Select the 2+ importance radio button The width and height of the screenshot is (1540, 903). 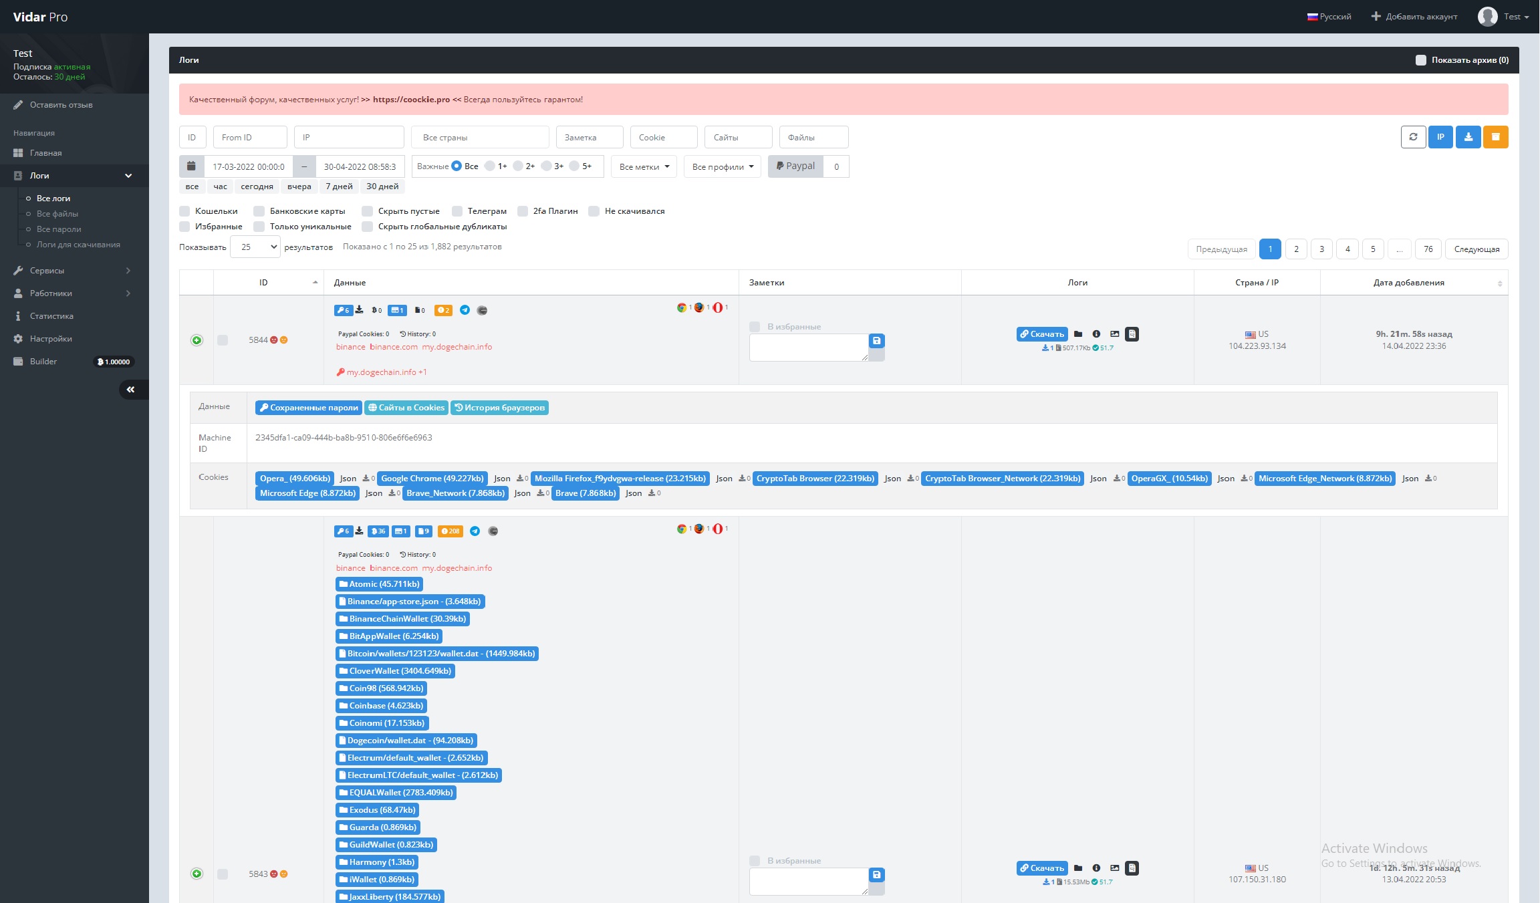pyautogui.click(x=518, y=166)
